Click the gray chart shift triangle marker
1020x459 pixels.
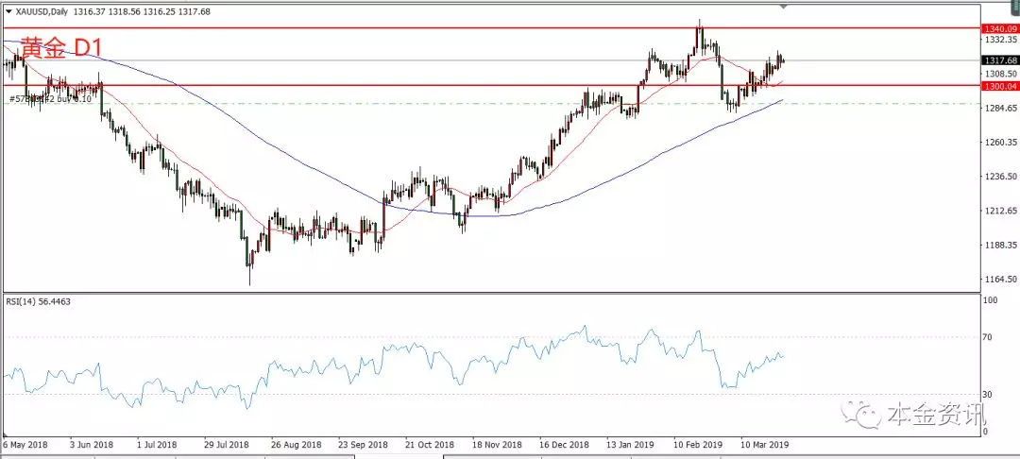782,8
